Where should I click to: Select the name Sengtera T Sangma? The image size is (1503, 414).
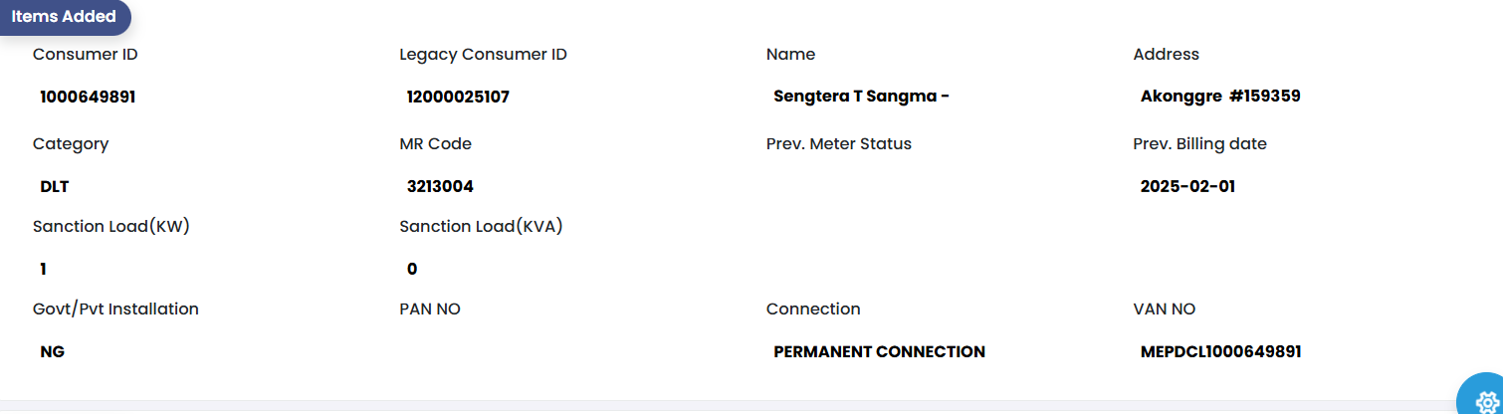click(861, 97)
